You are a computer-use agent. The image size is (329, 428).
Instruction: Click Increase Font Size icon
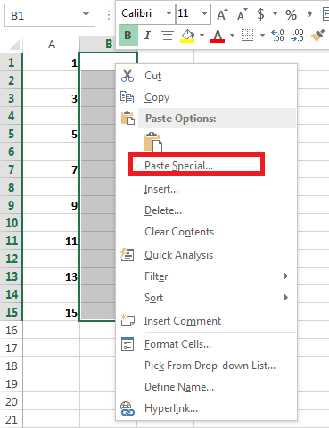click(222, 14)
